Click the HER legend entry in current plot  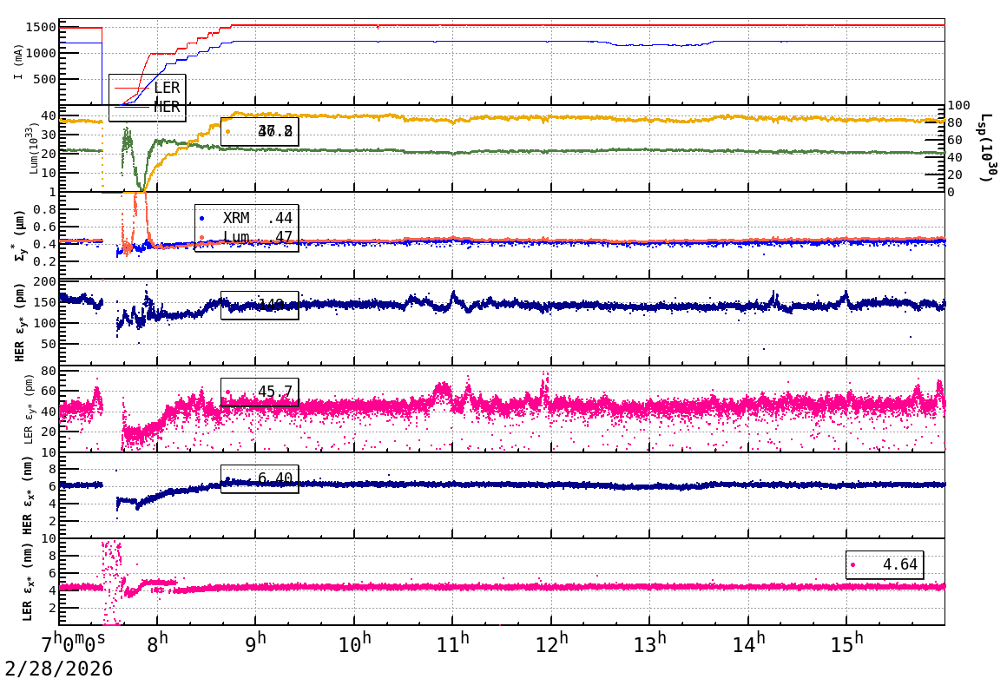click(x=148, y=107)
